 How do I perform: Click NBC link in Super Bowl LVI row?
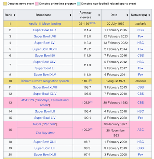141,43
